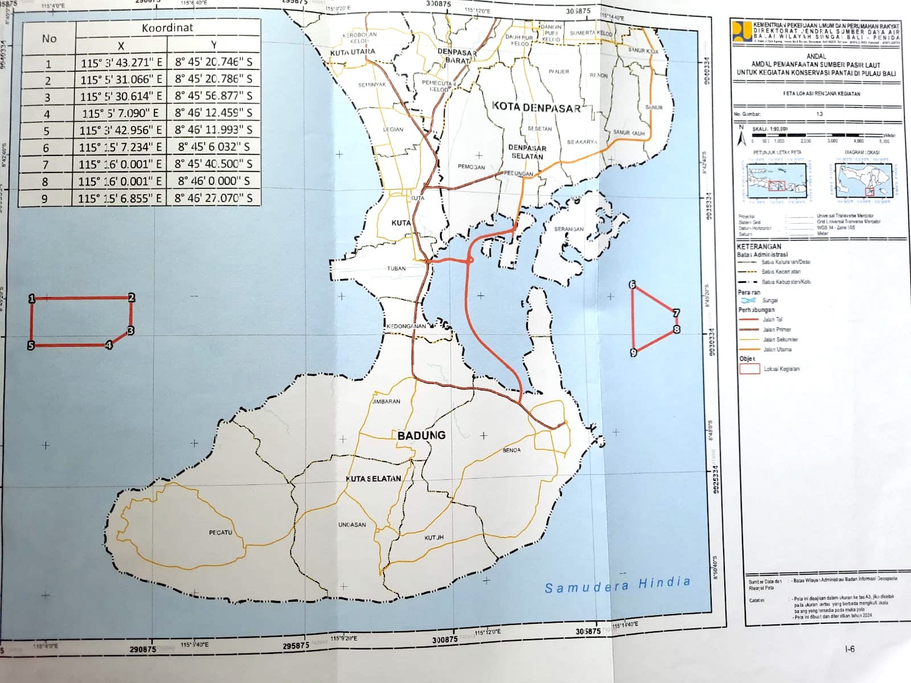Click the Lokasi Kegiatan red box swatch
Screen dimensions: 911x683
coord(749,369)
